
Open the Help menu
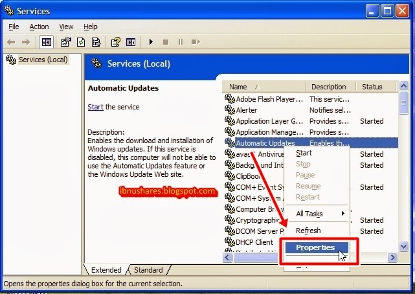(x=90, y=27)
